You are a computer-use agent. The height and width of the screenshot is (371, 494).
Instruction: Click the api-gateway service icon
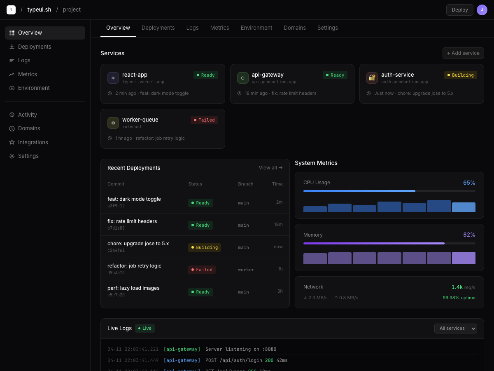tap(243, 78)
